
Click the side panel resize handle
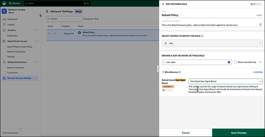(x=158, y=68)
